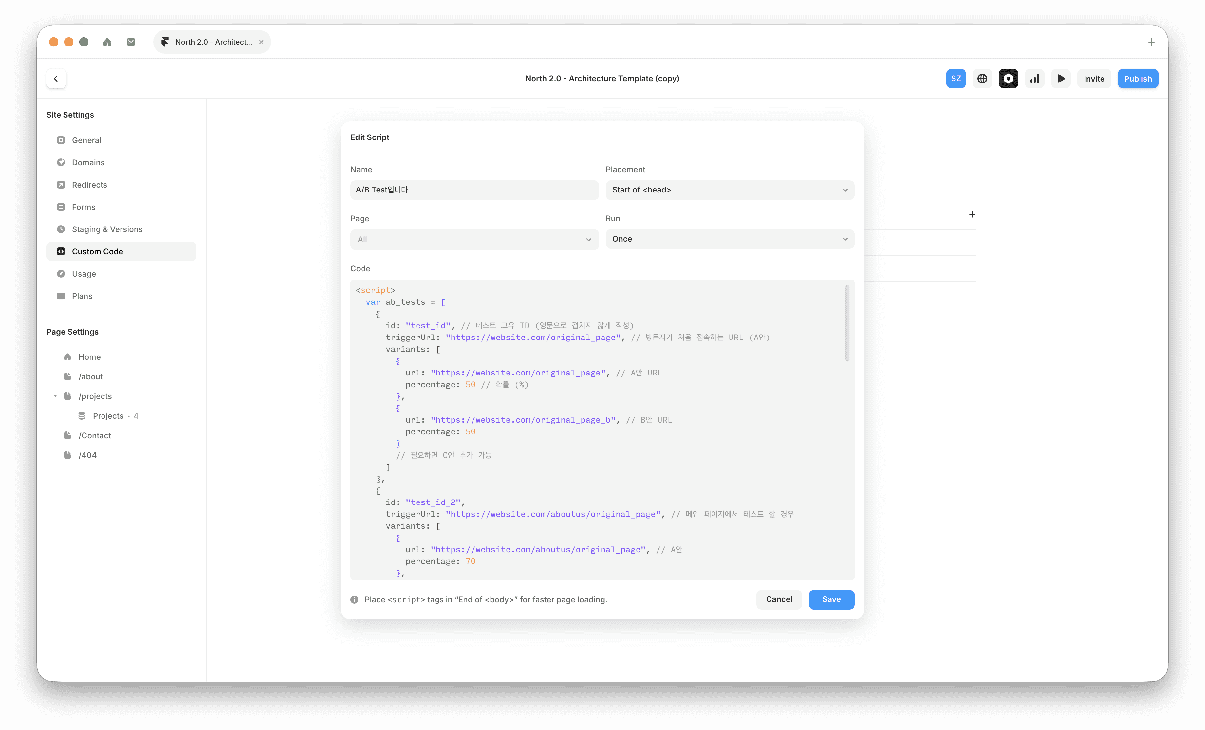Screen dimensions: 1205x730
Task: Go to the home icon in title bar
Action: tap(107, 42)
